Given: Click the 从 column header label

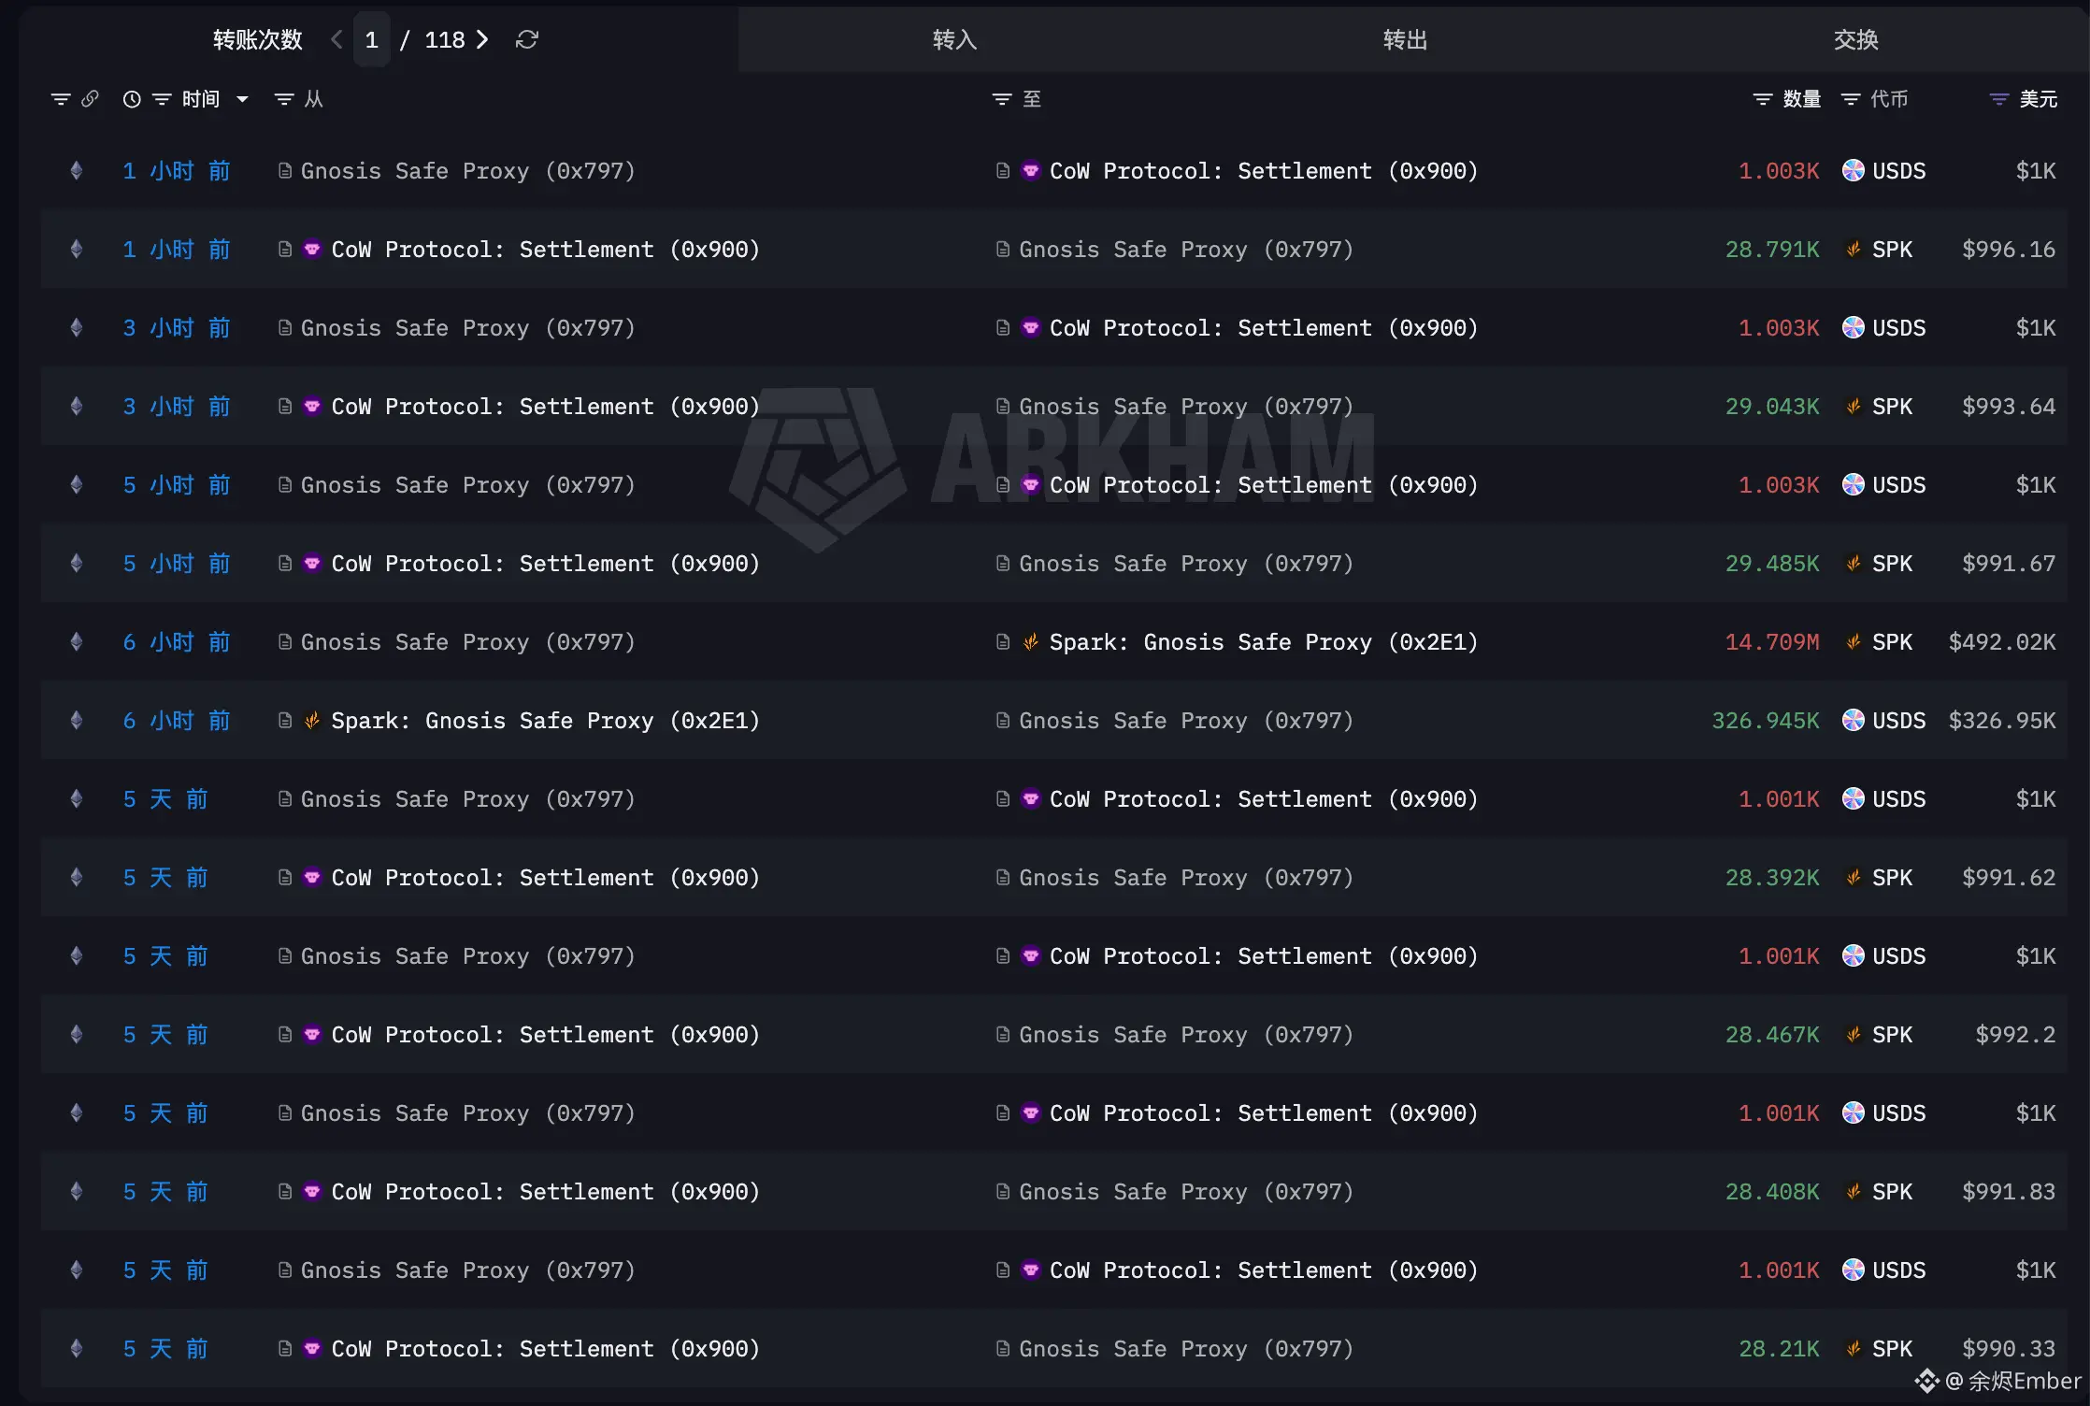Looking at the screenshot, I should tap(314, 99).
